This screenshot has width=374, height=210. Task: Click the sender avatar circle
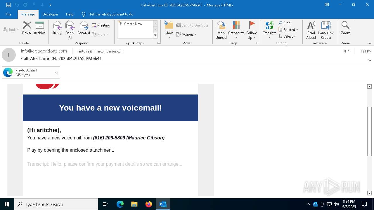coord(9,55)
